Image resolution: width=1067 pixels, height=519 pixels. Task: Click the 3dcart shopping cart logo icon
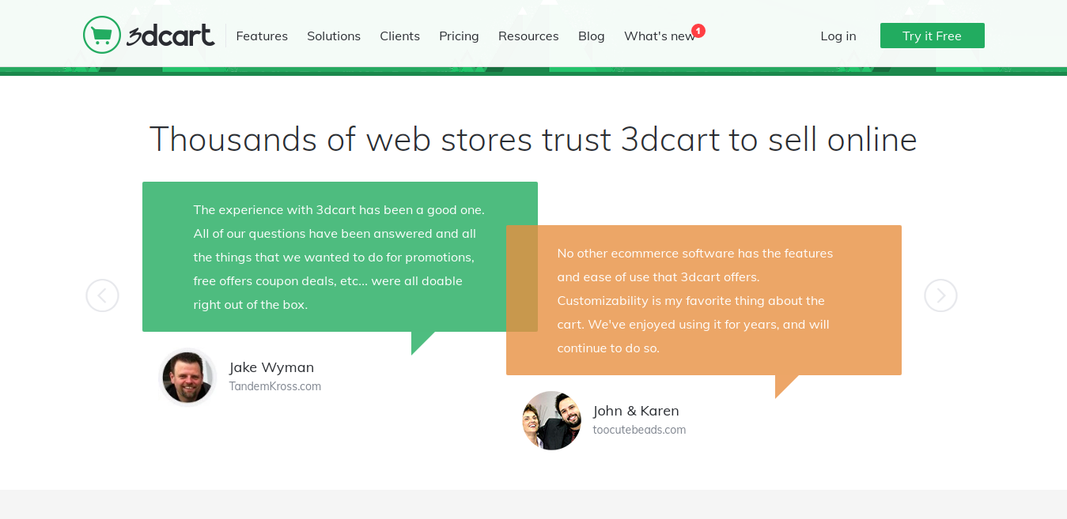pyautogui.click(x=102, y=34)
